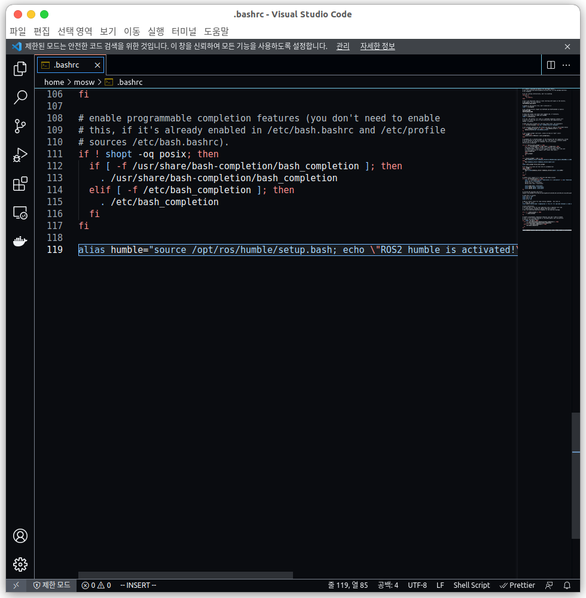Open the Accounts menu icon

click(20, 536)
